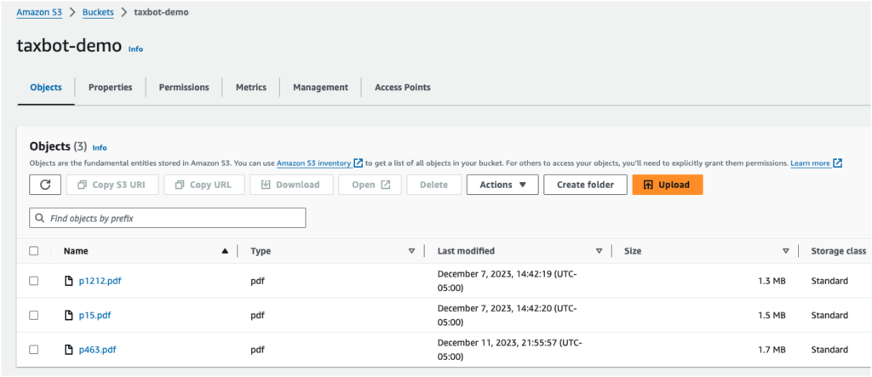Click the refresh objects icon button
This screenshot has width=872, height=377.
click(x=45, y=185)
